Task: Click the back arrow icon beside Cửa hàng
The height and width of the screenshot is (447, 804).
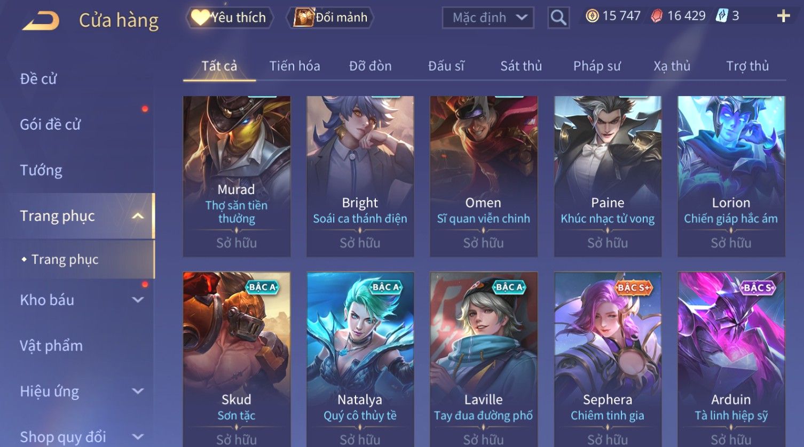Action: (x=41, y=21)
